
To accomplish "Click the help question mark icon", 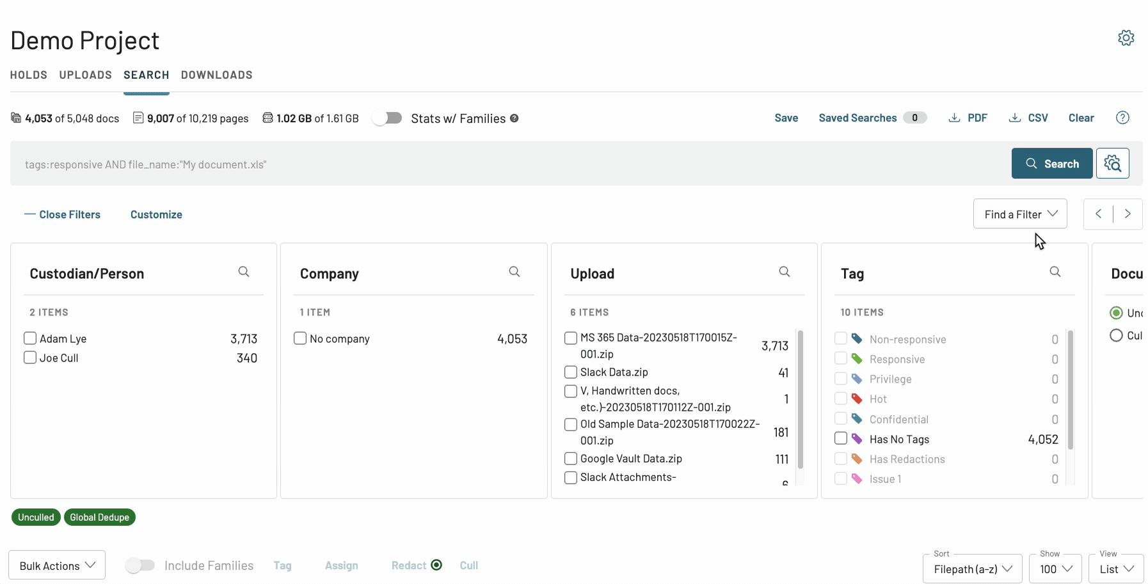I will (1122, 118).
